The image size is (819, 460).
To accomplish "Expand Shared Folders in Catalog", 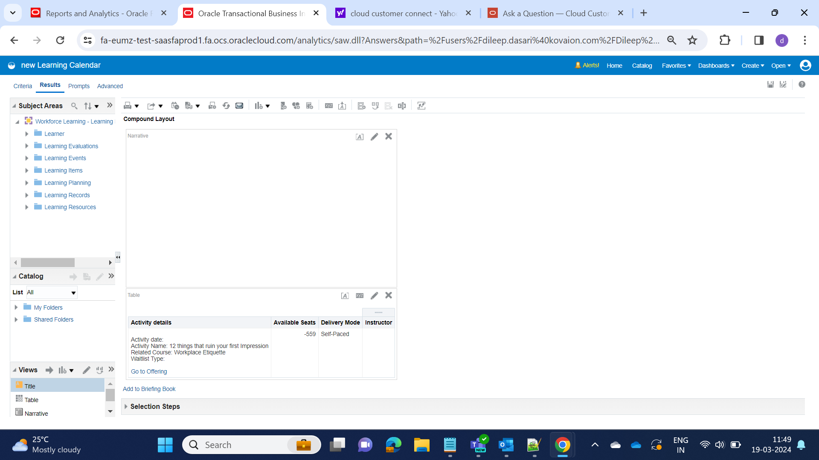I will tap(16, 319).
